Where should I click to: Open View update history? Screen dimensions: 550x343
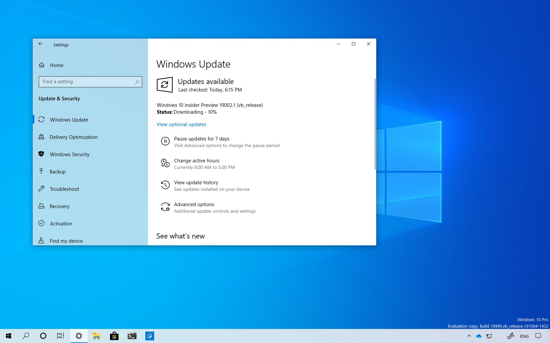[x=196, y=183]
